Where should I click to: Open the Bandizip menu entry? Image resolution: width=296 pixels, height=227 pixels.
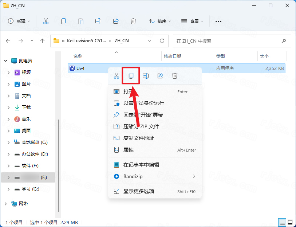(155, 176)
